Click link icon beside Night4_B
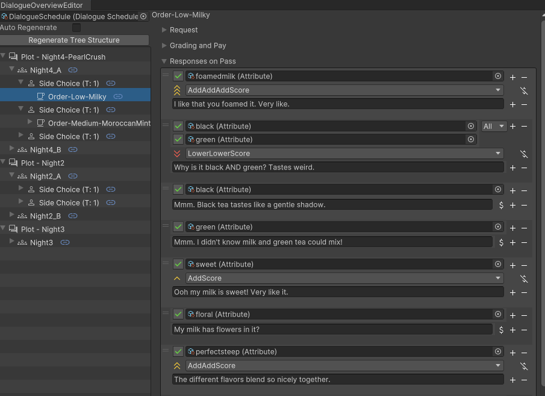545x396 pixels. 73,149
